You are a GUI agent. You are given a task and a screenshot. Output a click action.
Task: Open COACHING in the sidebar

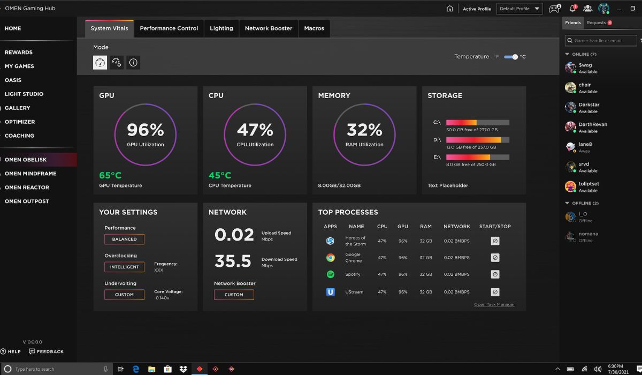point(19,136)
